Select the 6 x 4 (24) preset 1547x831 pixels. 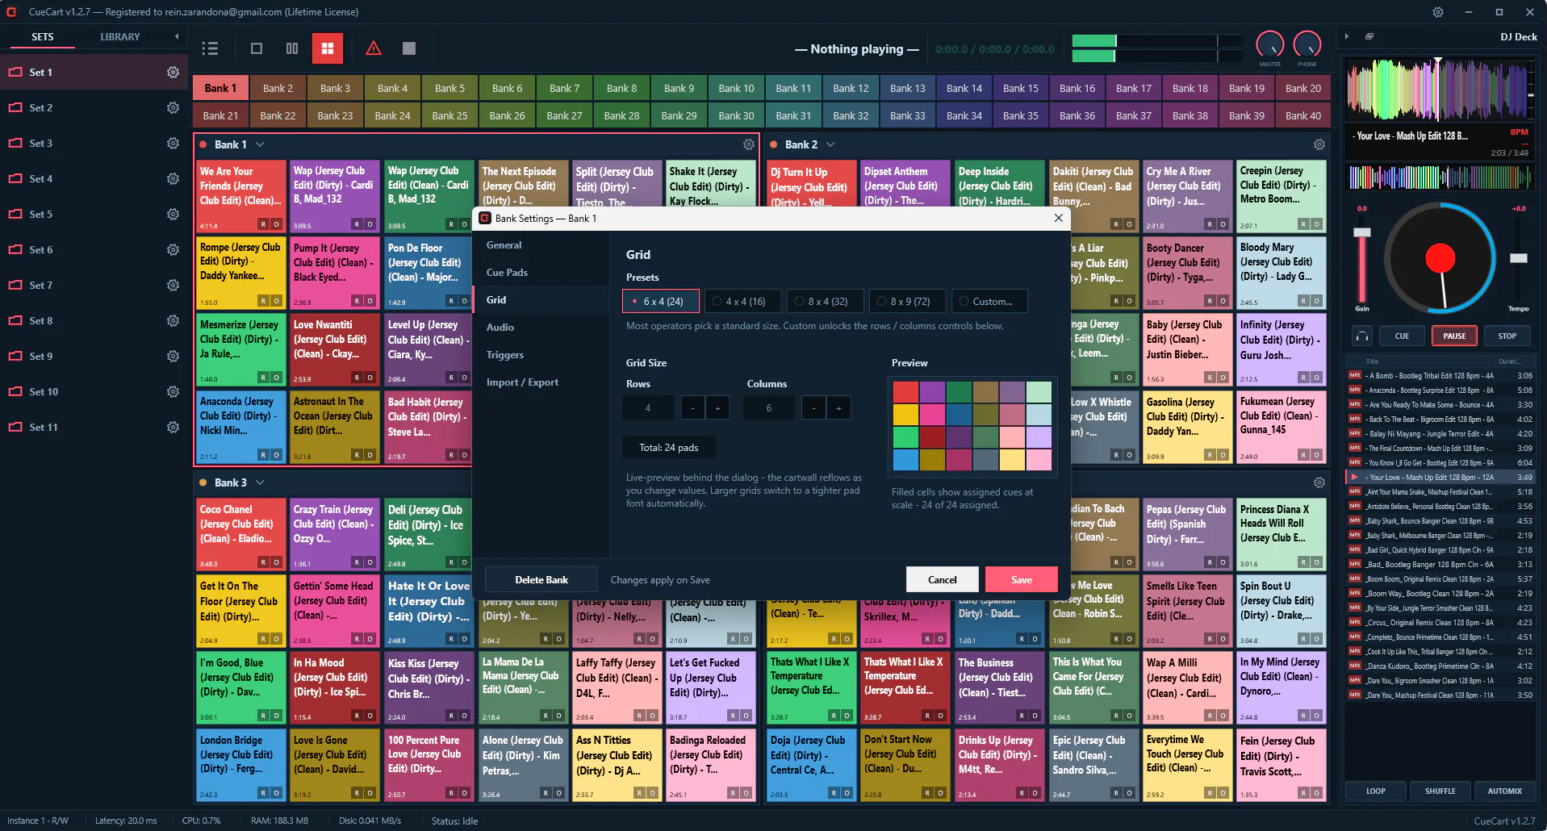point(662,302)
